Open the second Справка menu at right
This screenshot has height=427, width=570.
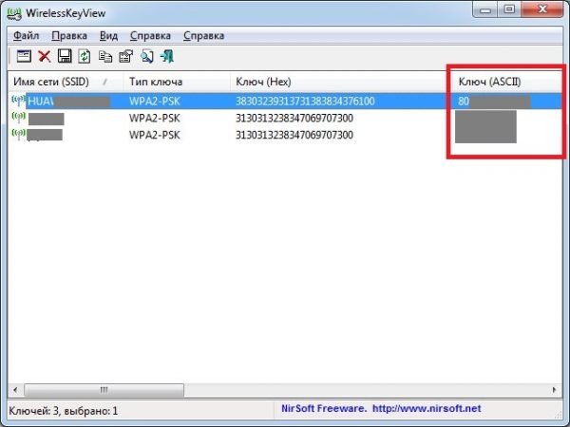coord(203,36)
